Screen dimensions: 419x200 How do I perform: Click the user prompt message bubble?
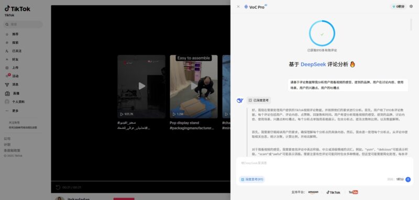point(348,85)
